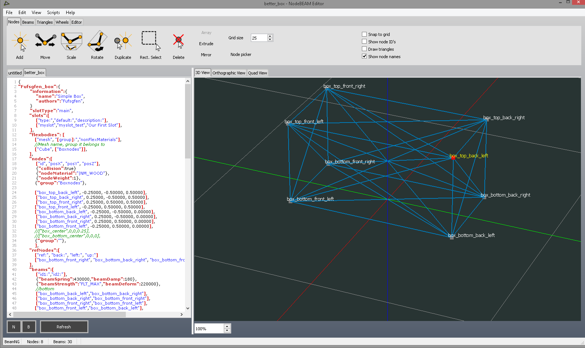Click scroll up arrow in code editor
Viewport: 585px width, 348px height.
188,81
